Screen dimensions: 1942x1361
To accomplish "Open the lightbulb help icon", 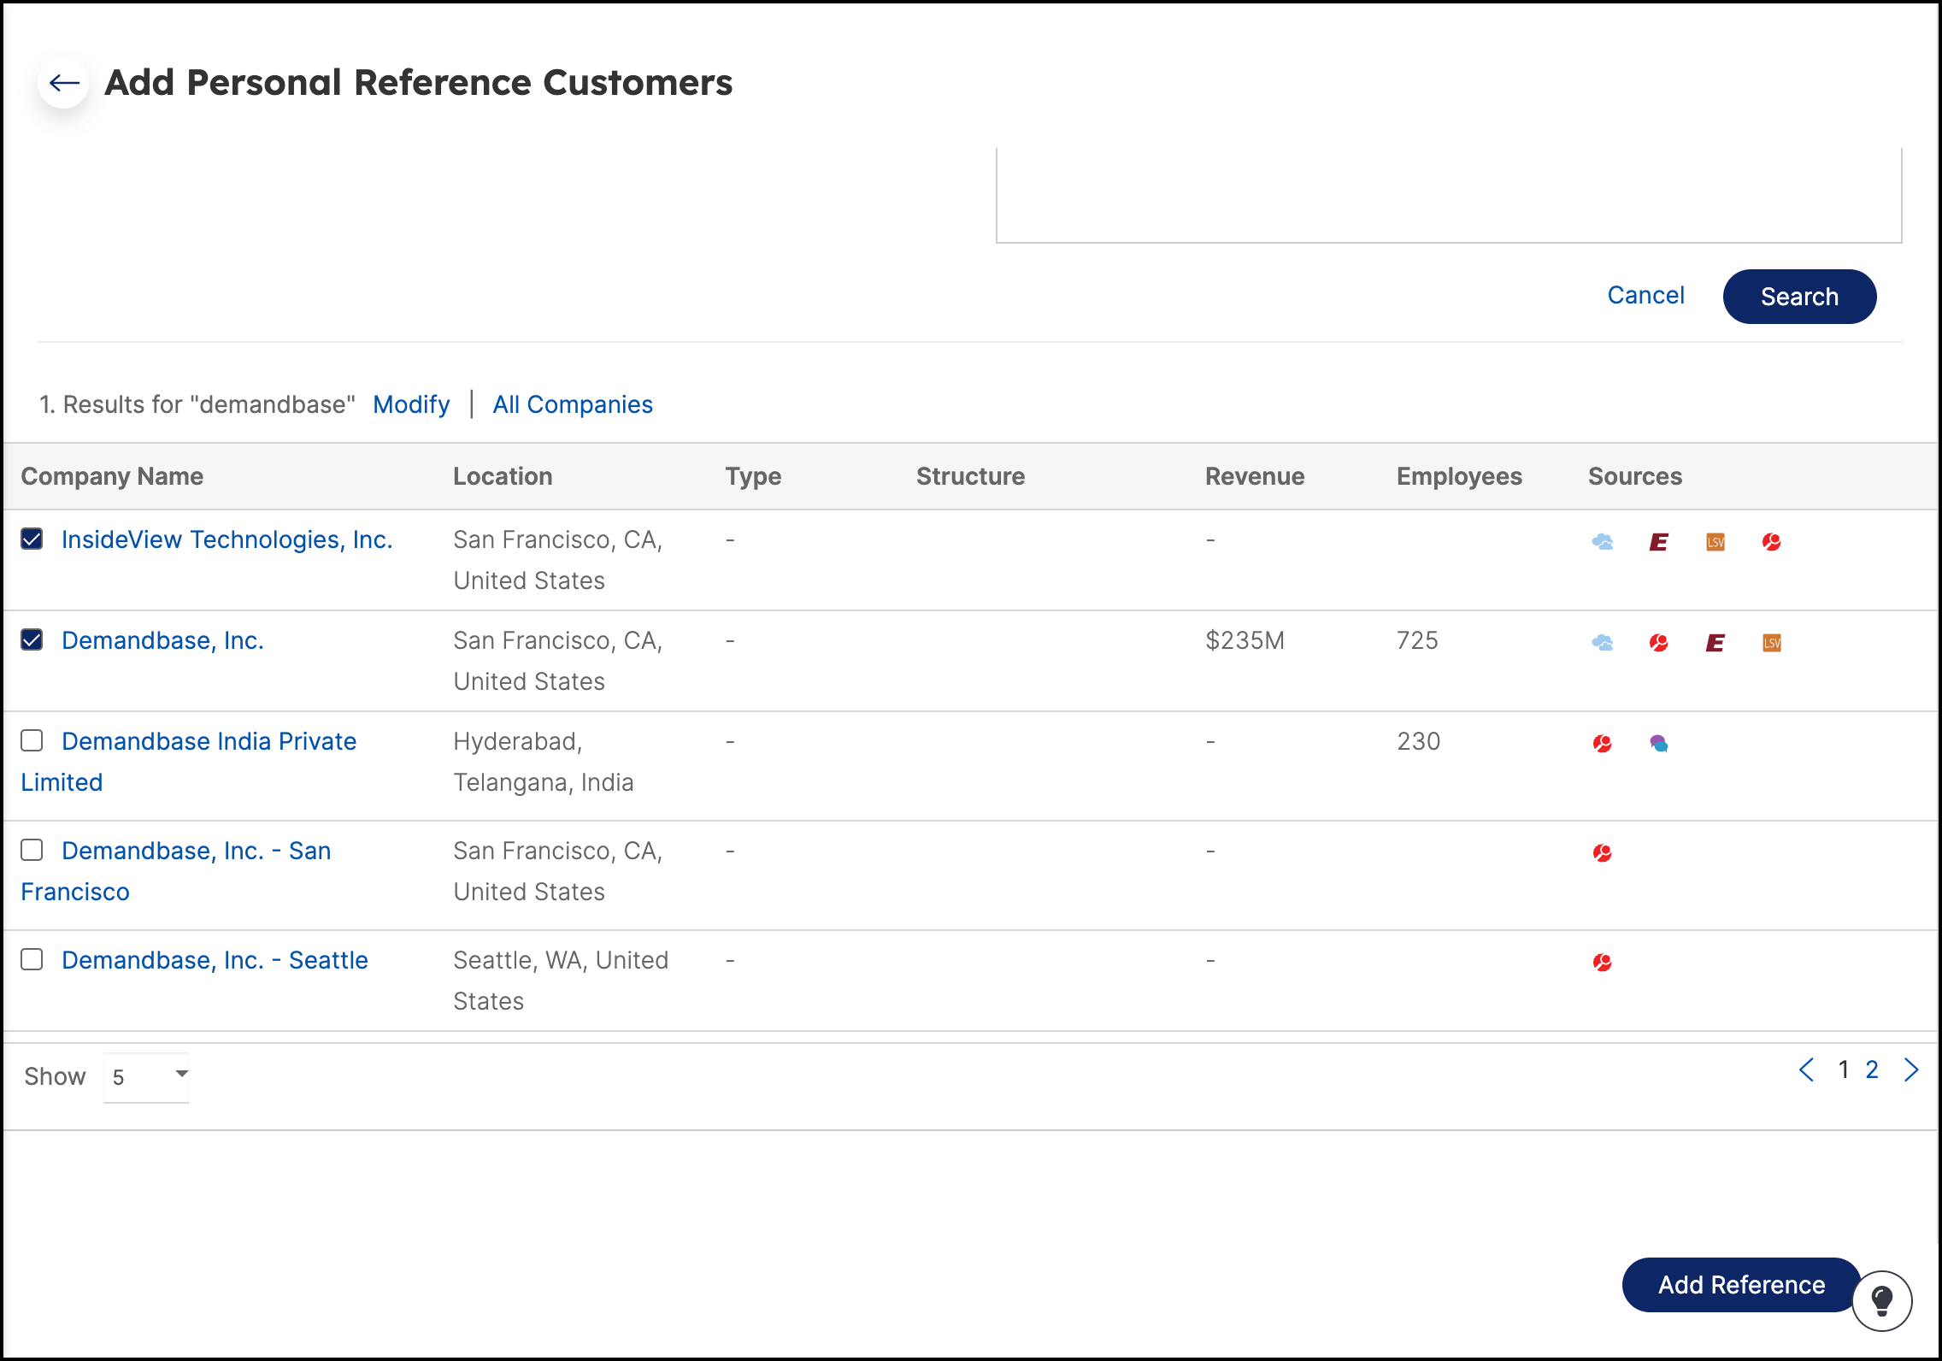I will pos(1881,1302).
